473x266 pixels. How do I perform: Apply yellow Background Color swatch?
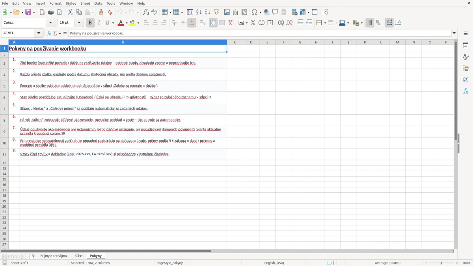[x=132, y=23]
